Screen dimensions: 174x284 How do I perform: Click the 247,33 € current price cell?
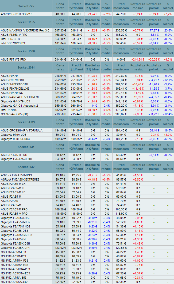pos(60,30)
